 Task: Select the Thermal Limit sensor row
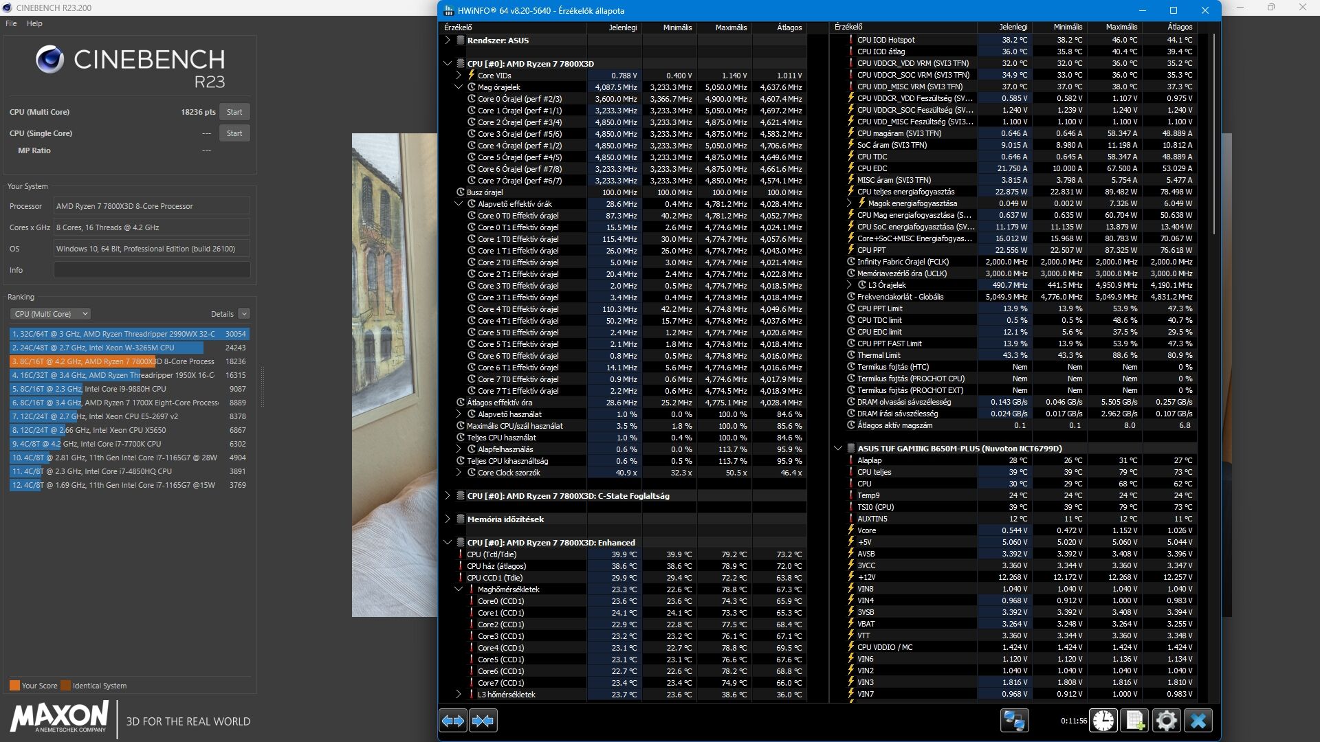(1015, 355)
